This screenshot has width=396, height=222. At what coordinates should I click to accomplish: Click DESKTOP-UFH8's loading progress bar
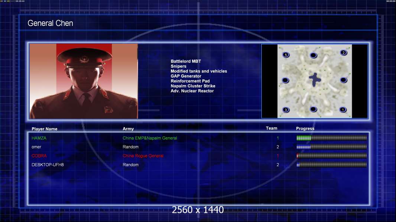332,165
